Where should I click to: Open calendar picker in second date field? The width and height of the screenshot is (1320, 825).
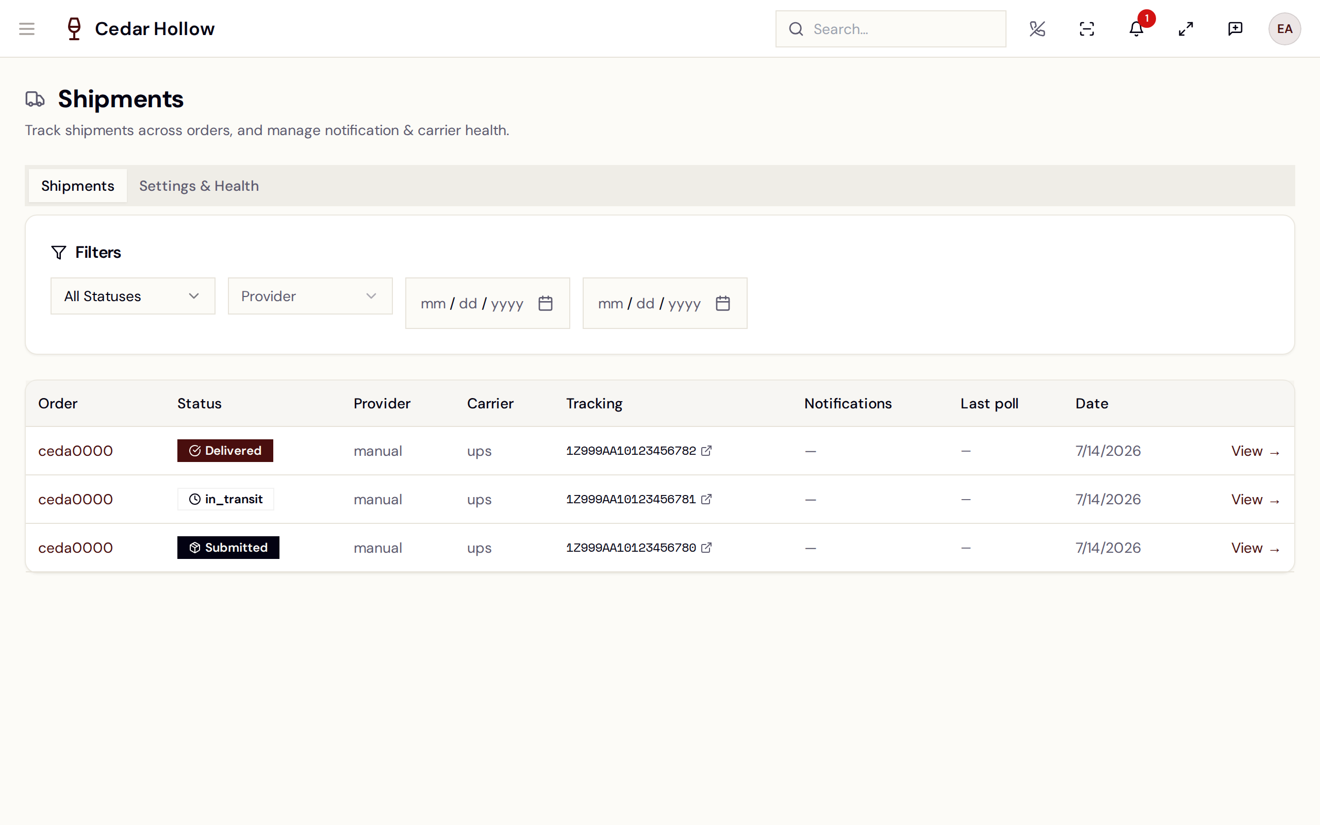pos(722,303)
